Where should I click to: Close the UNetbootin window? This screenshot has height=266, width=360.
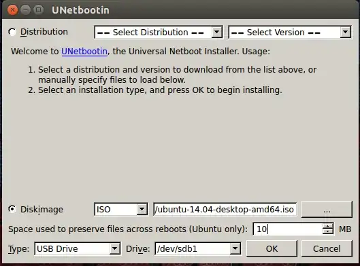(x=12, y=10)
